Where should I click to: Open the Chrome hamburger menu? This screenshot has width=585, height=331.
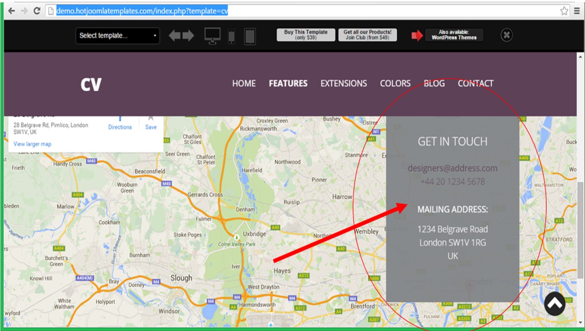click(x=577, y=11)
